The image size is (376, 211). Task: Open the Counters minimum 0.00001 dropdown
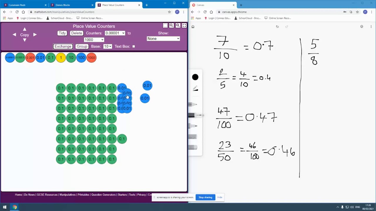pos(115,33)
